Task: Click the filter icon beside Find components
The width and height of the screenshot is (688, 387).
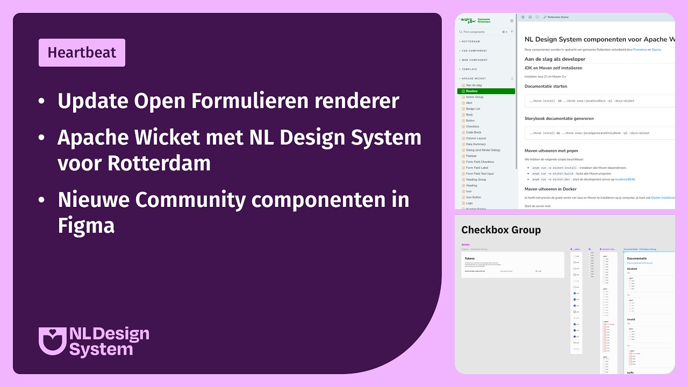Action: [x=512, y=32]
